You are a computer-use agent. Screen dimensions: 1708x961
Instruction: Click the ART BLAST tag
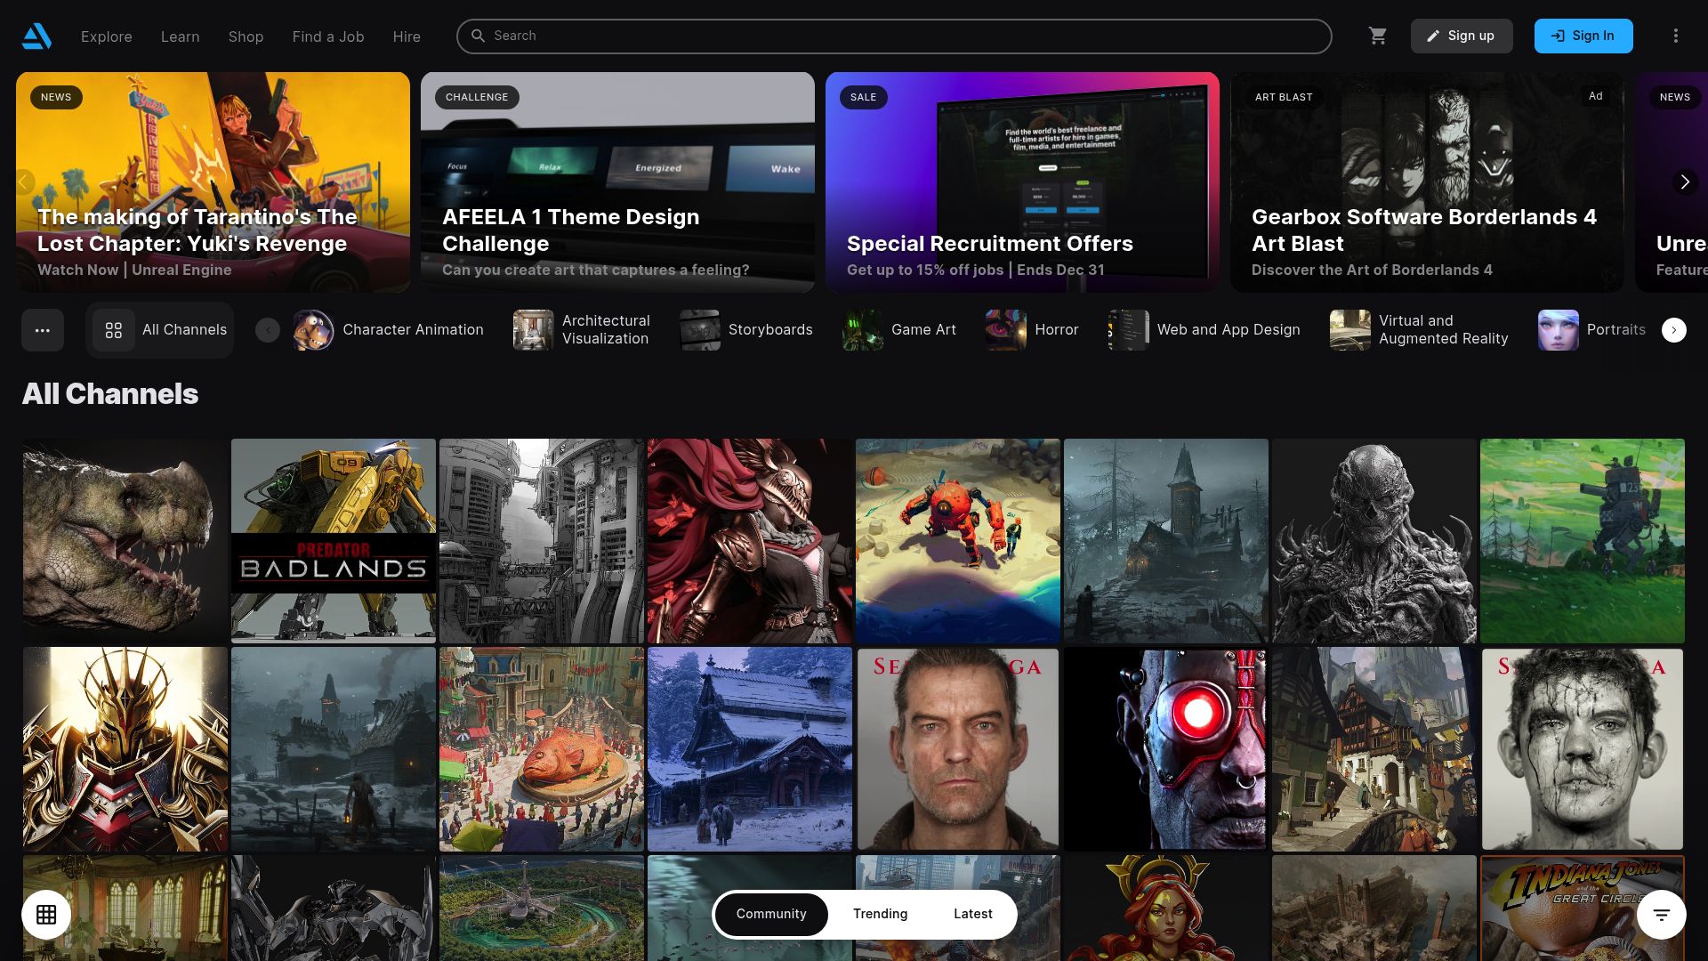point(1284,97)
